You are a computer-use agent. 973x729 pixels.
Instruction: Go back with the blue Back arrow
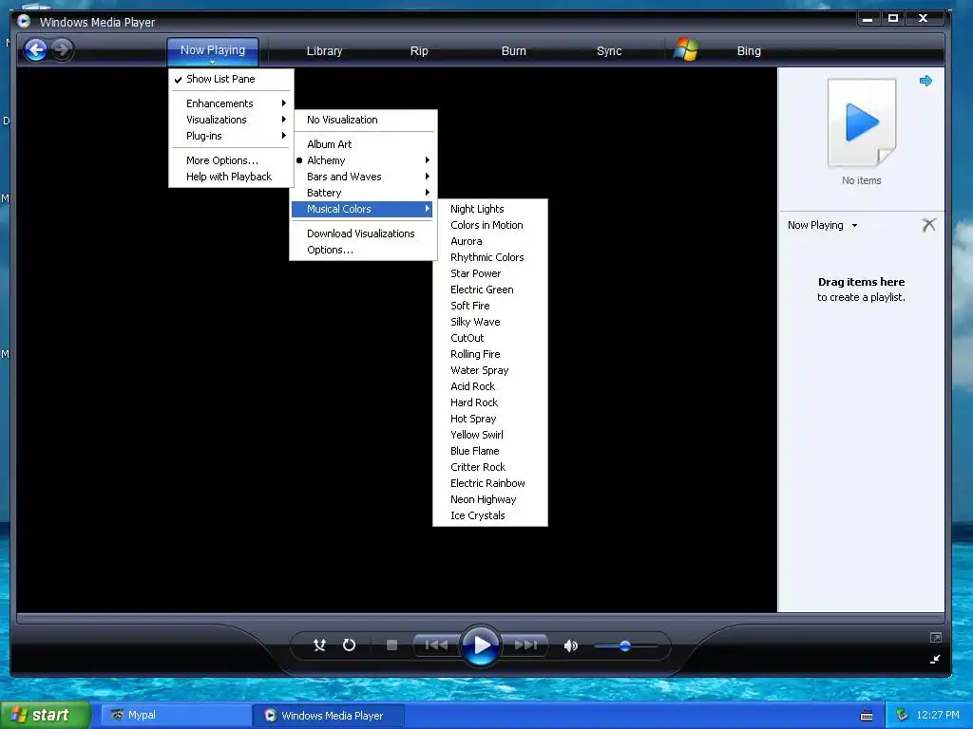[35, 49]
